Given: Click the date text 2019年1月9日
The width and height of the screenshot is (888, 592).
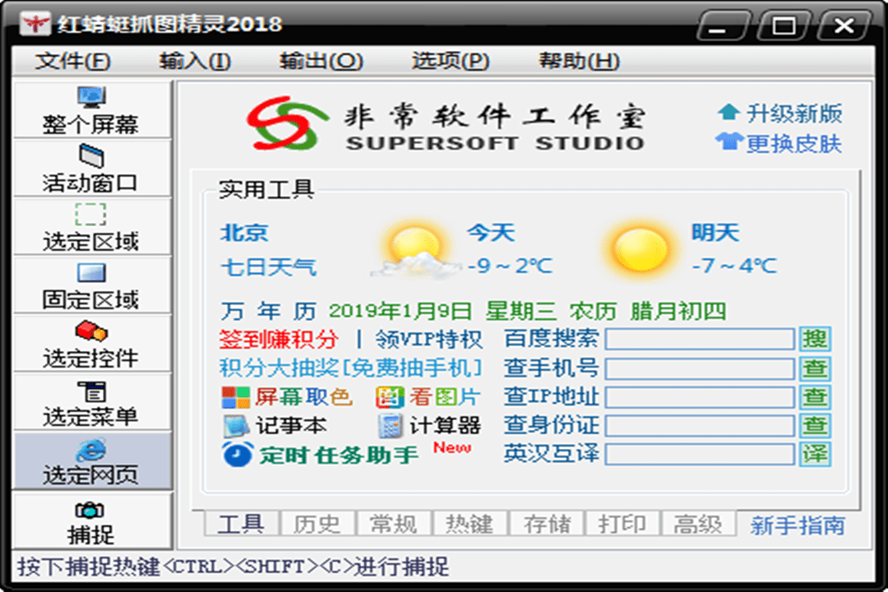Looking at the screenshot, I should pos(400,311).
